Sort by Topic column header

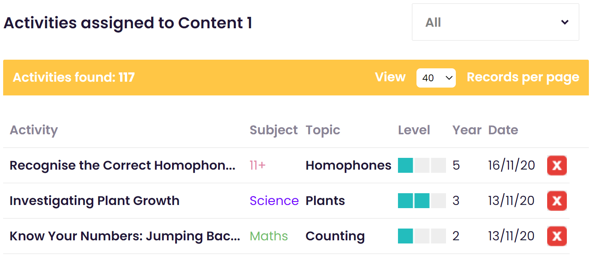(x=323, y=130)
